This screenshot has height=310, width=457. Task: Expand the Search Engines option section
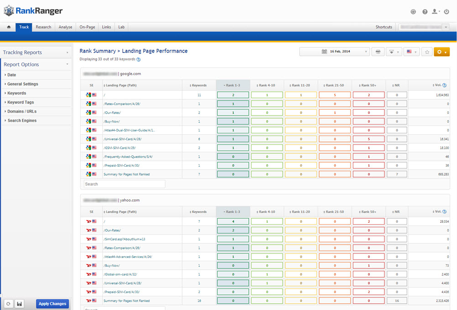point(22,121)
